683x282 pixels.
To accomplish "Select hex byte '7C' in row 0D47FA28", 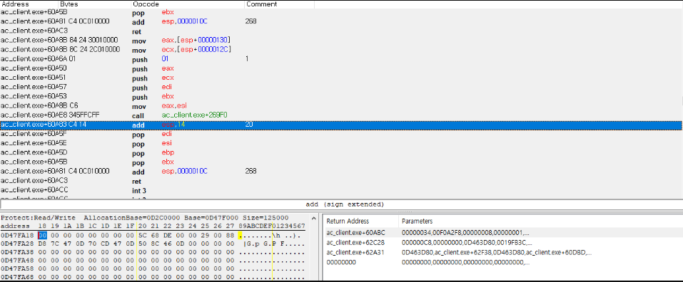I will tap(55, 244).
